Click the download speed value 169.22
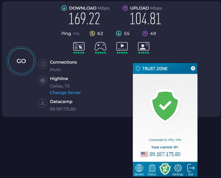This screenshot has height=178, width=221. point(84,19)
